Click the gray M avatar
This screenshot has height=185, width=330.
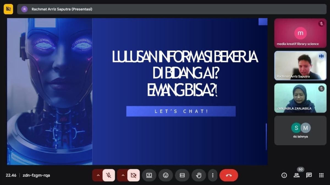point(305,128)
